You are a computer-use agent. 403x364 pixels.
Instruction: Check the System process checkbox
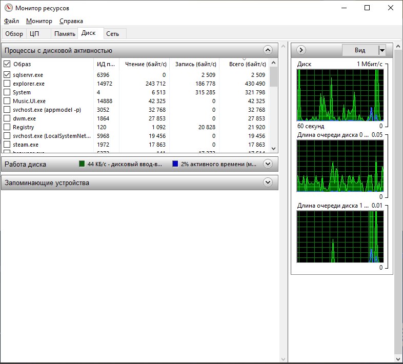point(7,92)
